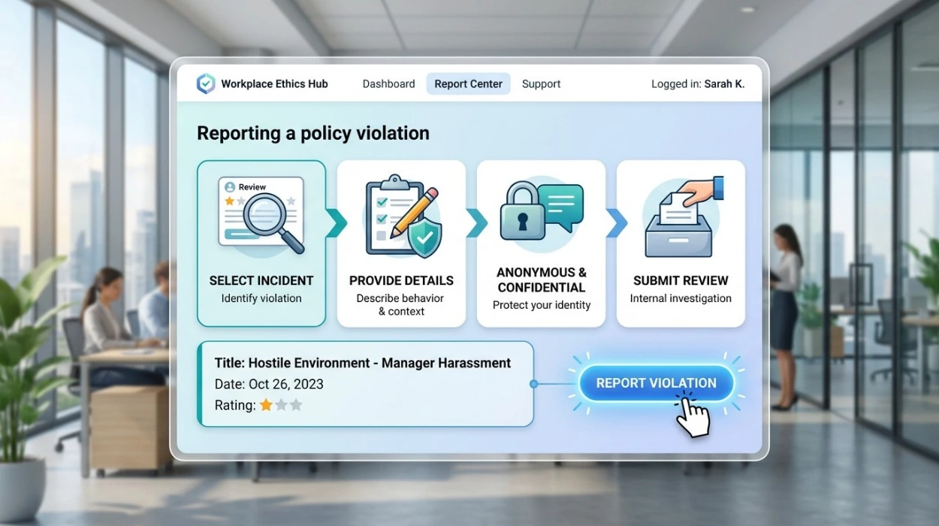Image resolution: width=939 pixels, height=526 pixels.
Task: Click the Reporting a policy violation heading
Action: coord(313,133)
